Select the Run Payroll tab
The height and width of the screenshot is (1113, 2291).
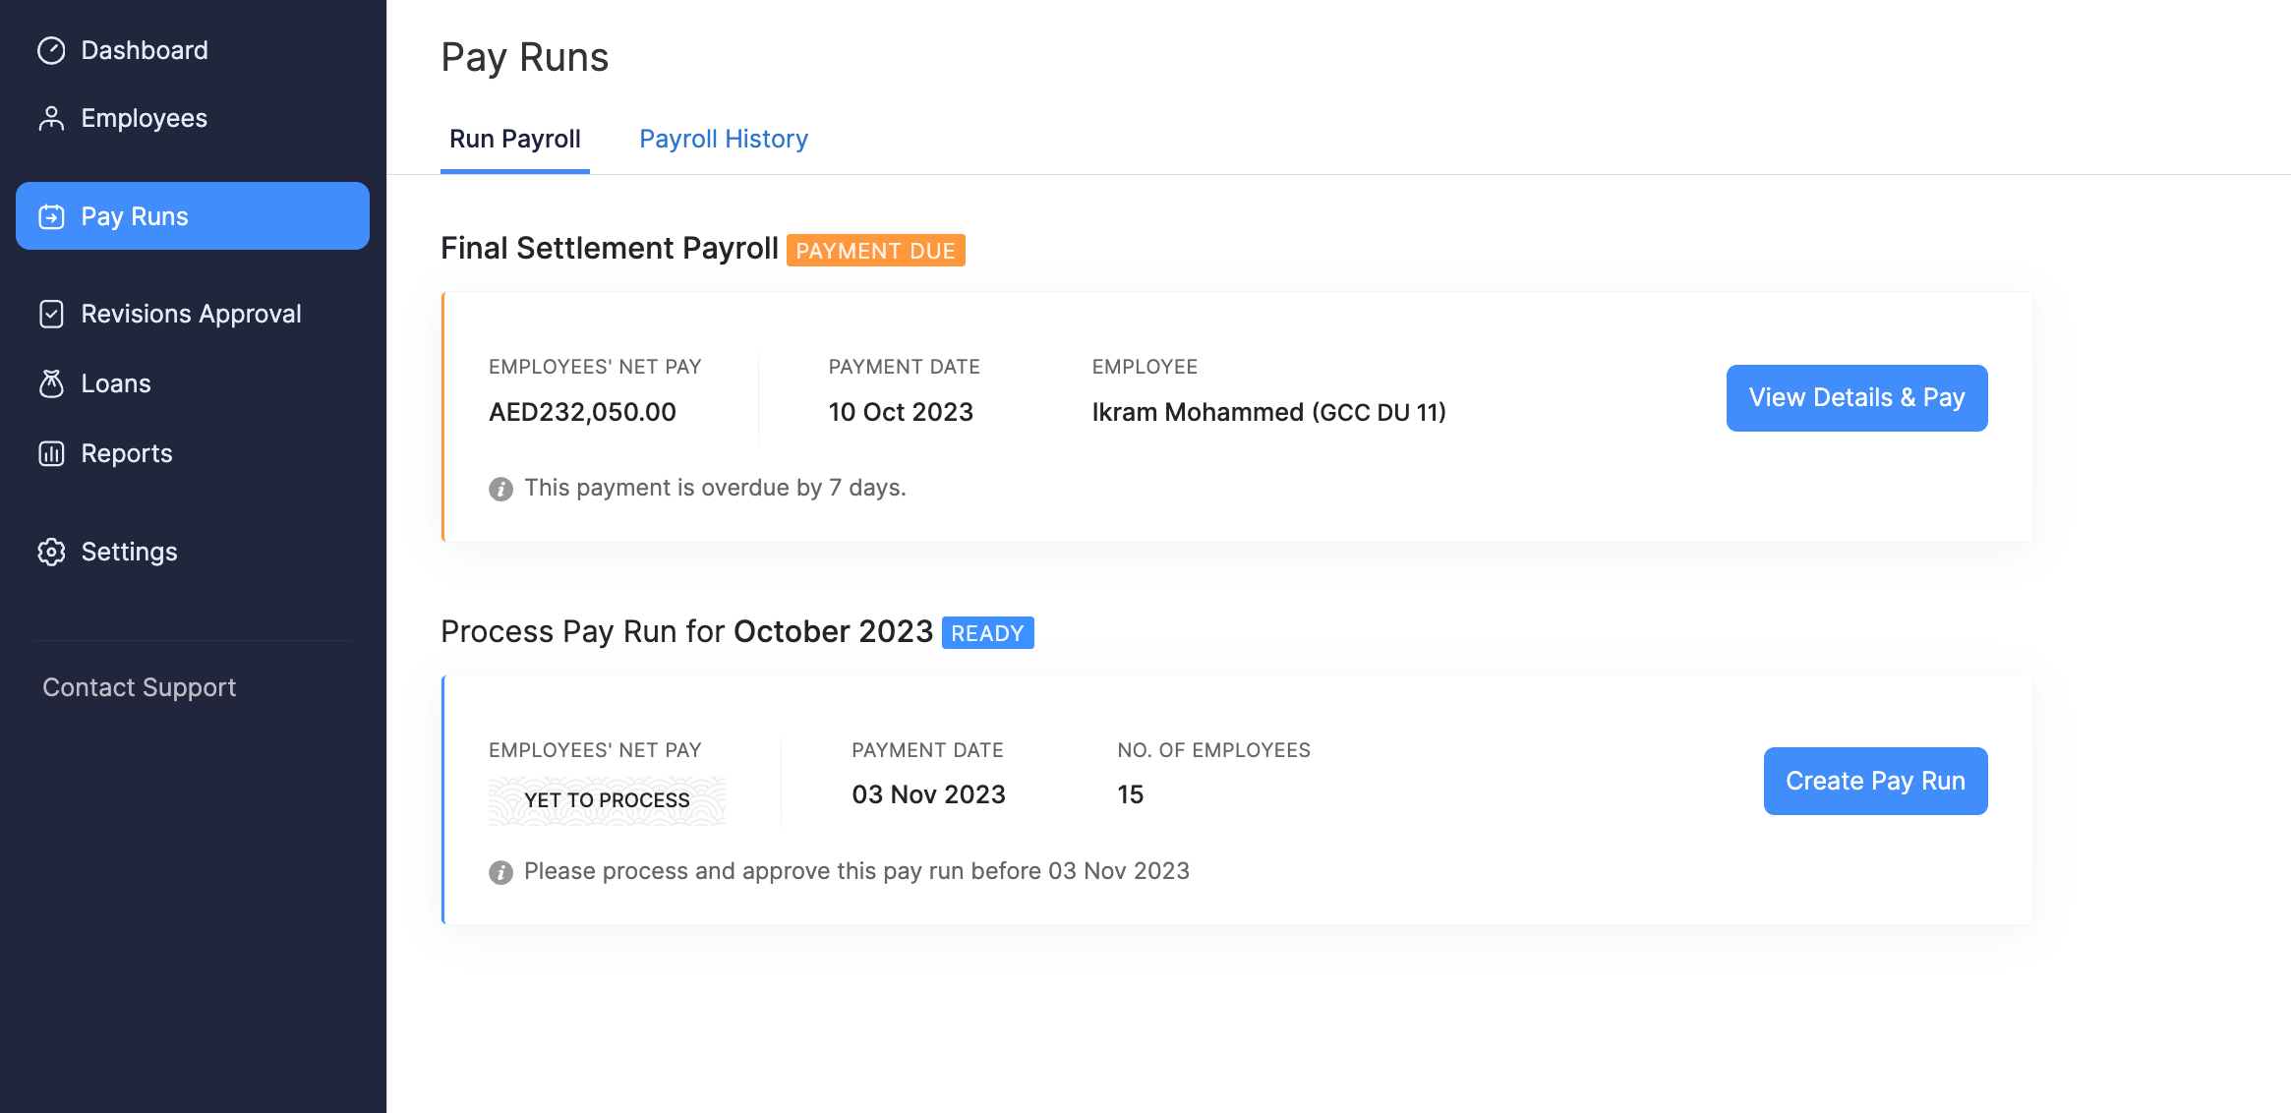[514, 139]
